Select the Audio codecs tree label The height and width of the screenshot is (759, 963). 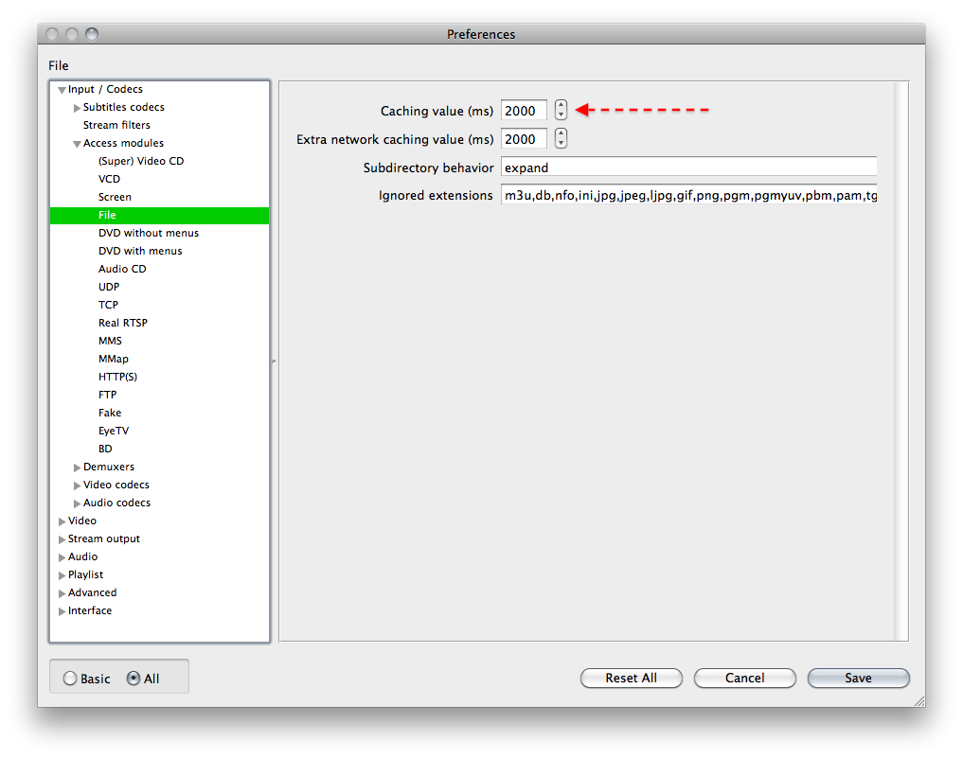tap(116, 503)
